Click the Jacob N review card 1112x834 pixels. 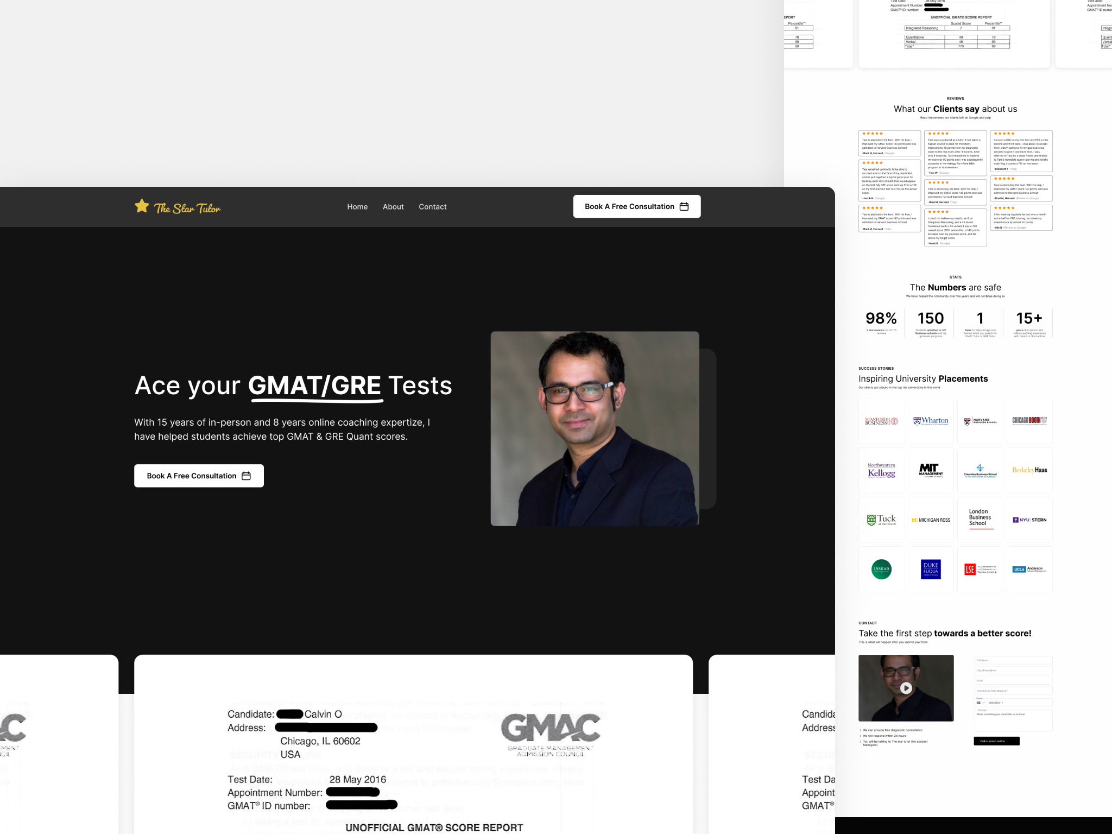889,181
